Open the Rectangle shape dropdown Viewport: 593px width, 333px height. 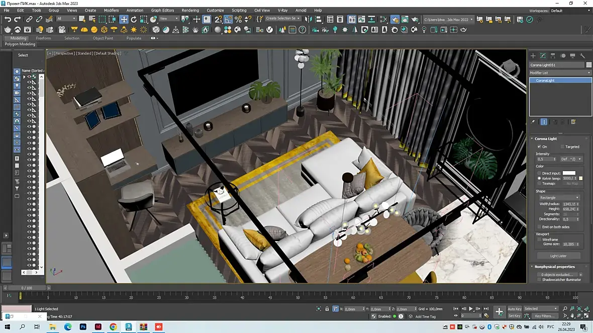pos(559,198)
